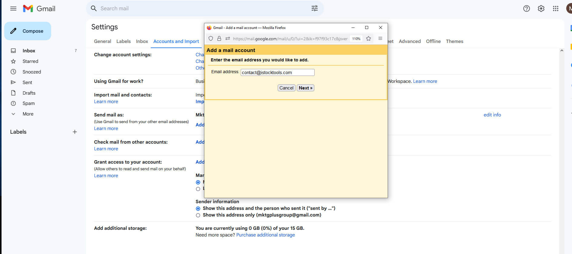Screen dimensions: 572x254
Task: Click the Compose pencil button
Action: [28, 31]
